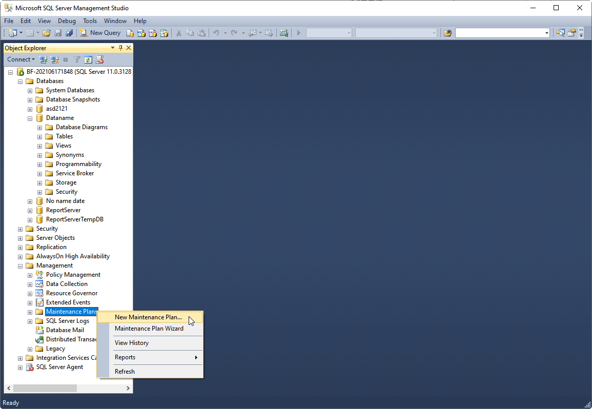The width and height of the screenshot is (592, 409).
Task: Expand the Tables folder
Action: click(39, 137)
